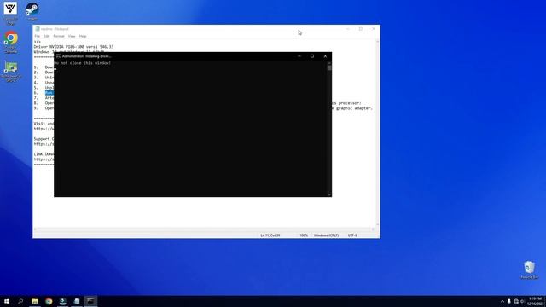
Task: Maximize the Installing driver command window
Action: [312, 56]
